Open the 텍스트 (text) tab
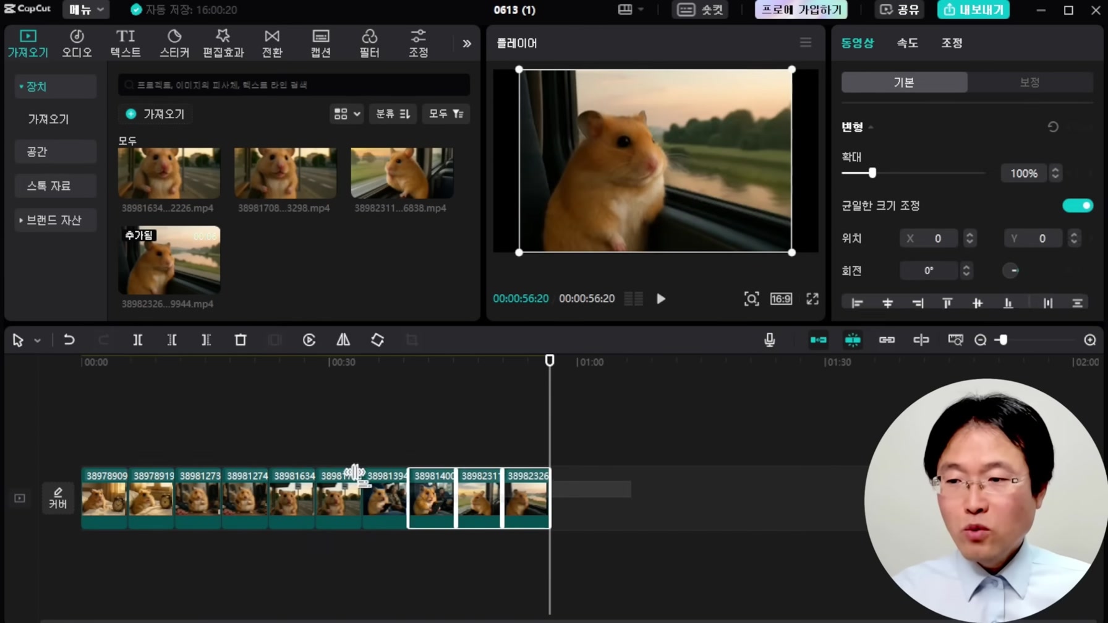 point(126,43)
